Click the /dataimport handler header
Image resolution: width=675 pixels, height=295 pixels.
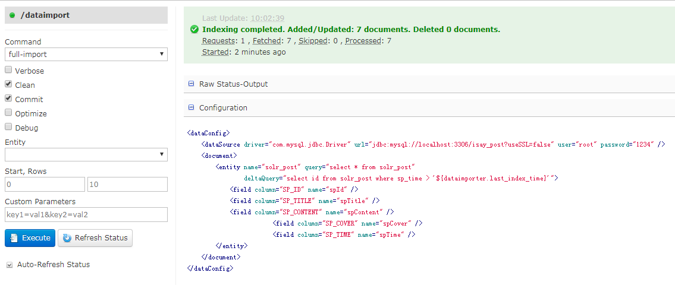[86, 15]
